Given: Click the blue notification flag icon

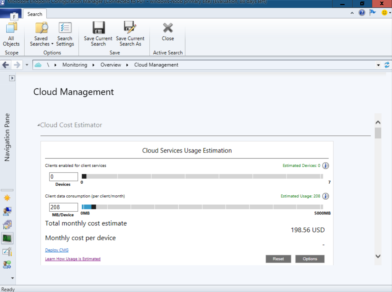Looking at the screenshot, I should pyautogui.click(x=373, y=12).
